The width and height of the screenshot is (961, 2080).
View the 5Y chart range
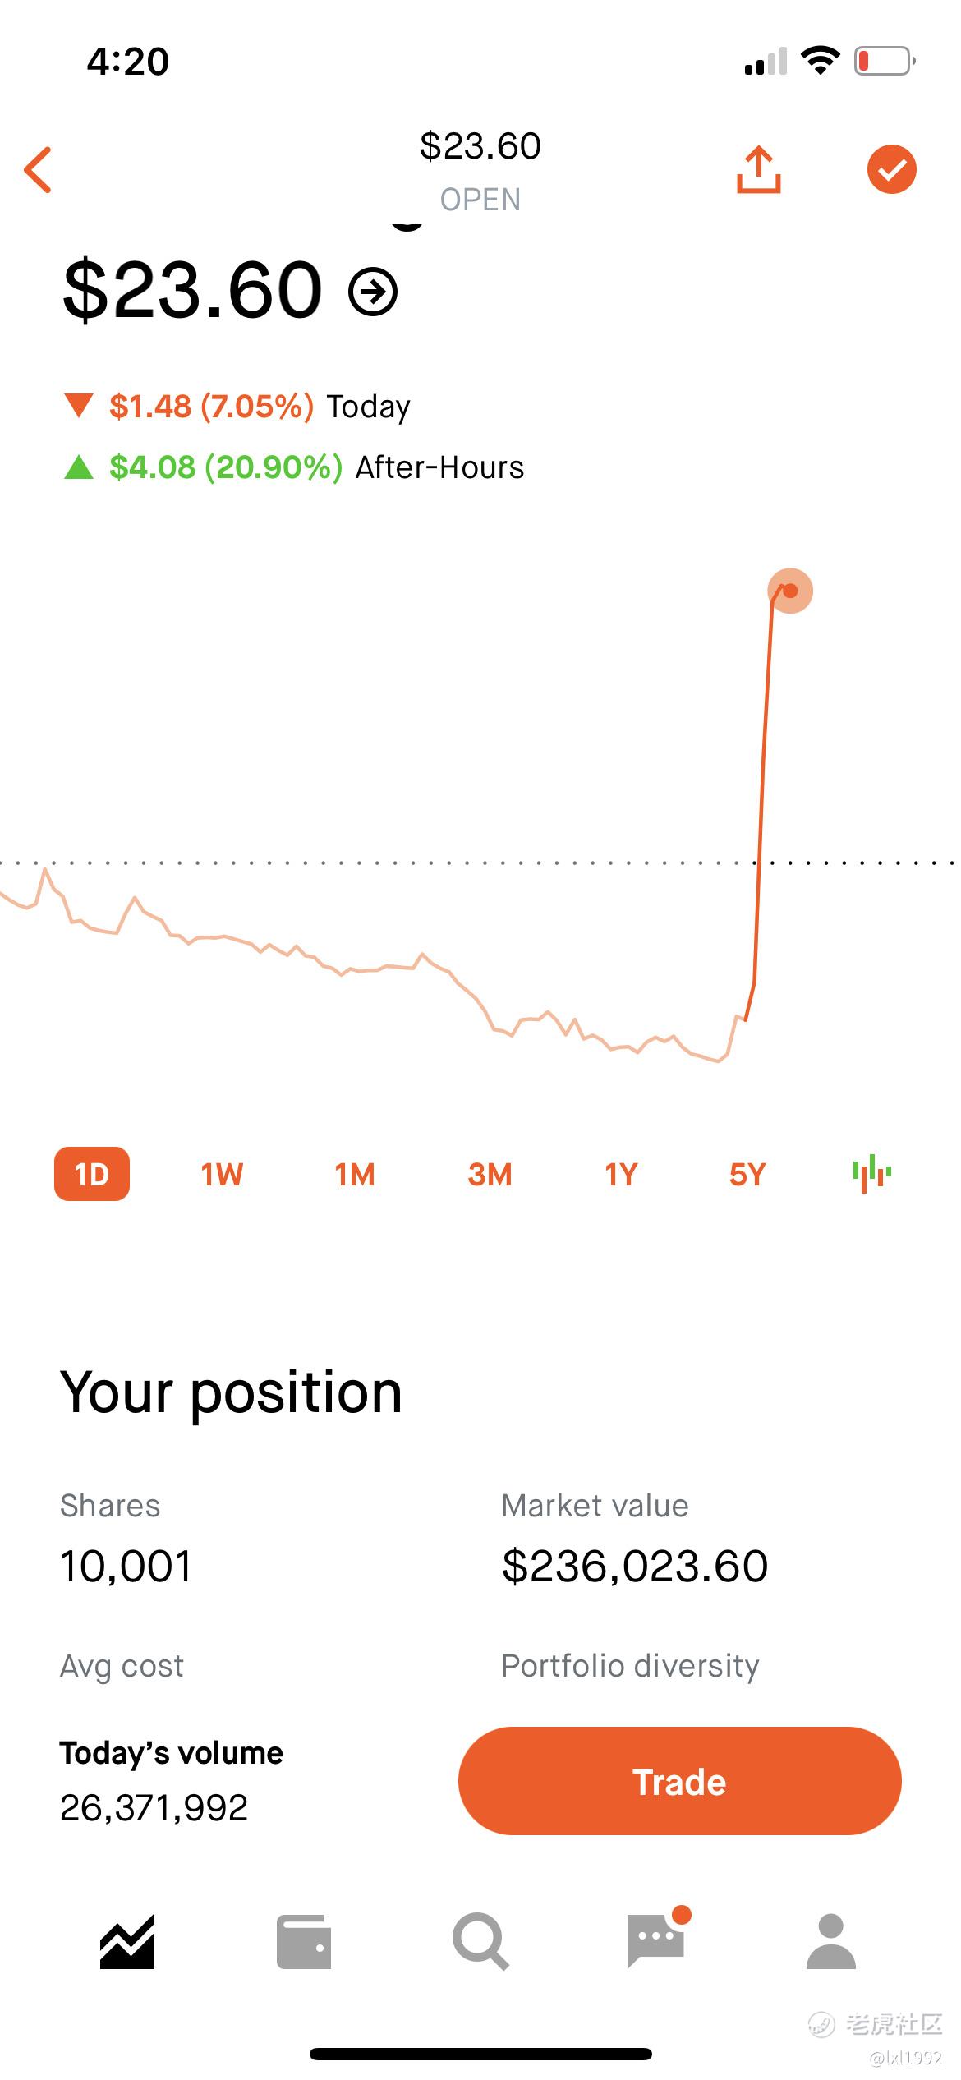click(x=747, y=1175)
